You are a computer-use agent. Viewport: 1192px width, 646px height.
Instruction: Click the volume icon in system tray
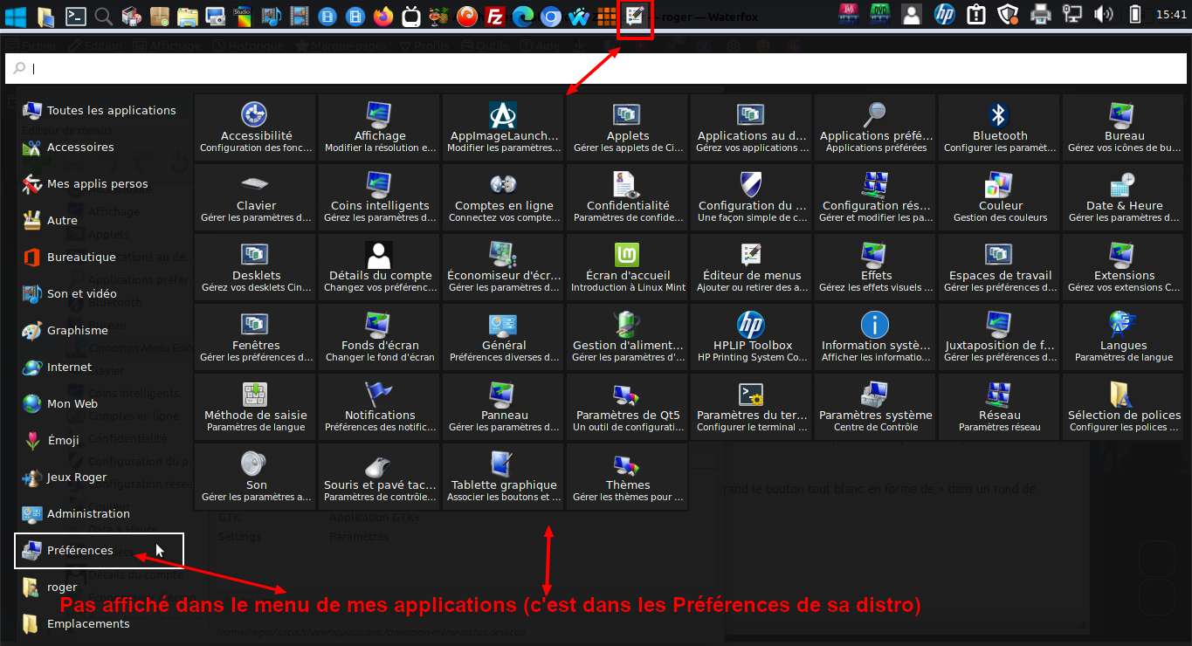point(1104,14)
